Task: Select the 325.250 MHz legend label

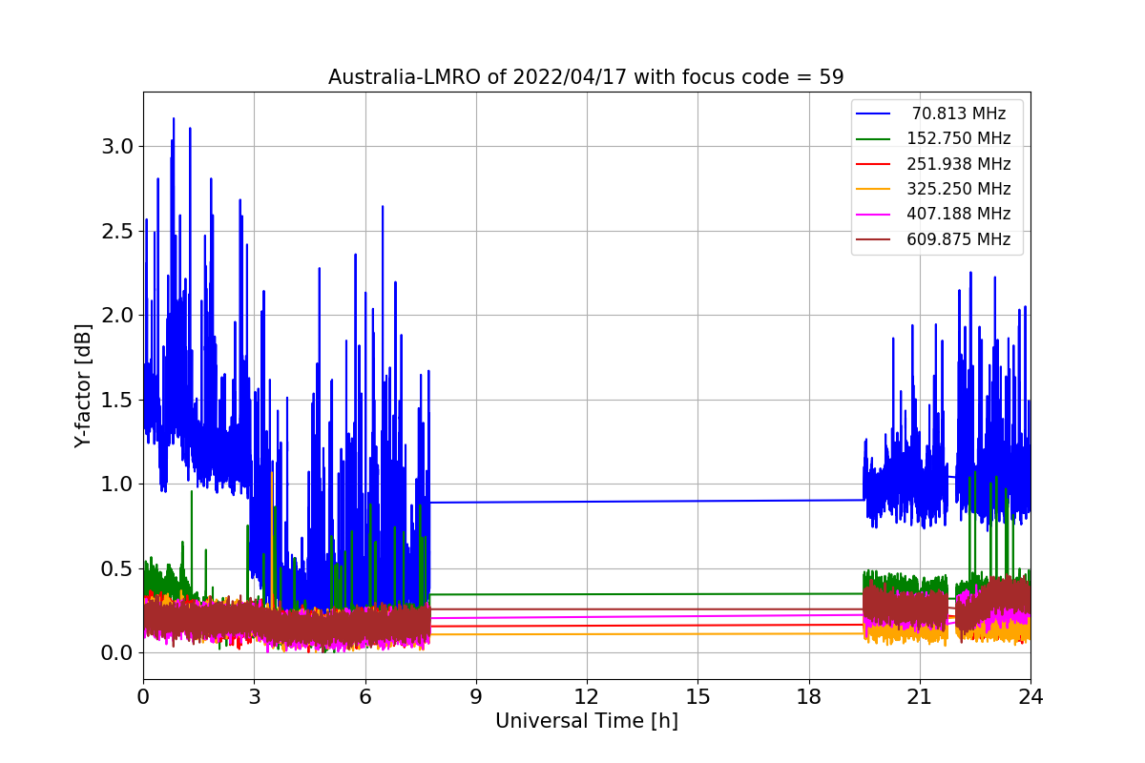Action: (x=959, y=189)
